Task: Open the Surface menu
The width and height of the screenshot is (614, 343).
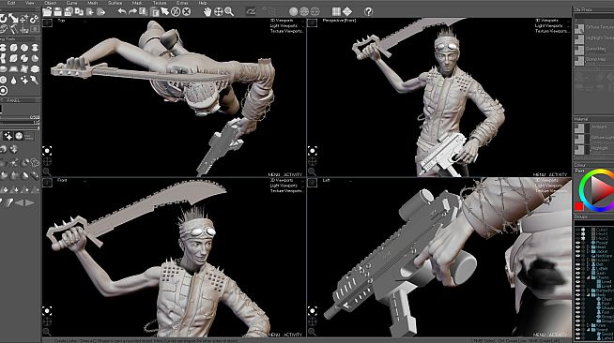Action: (x=115, y=3)
